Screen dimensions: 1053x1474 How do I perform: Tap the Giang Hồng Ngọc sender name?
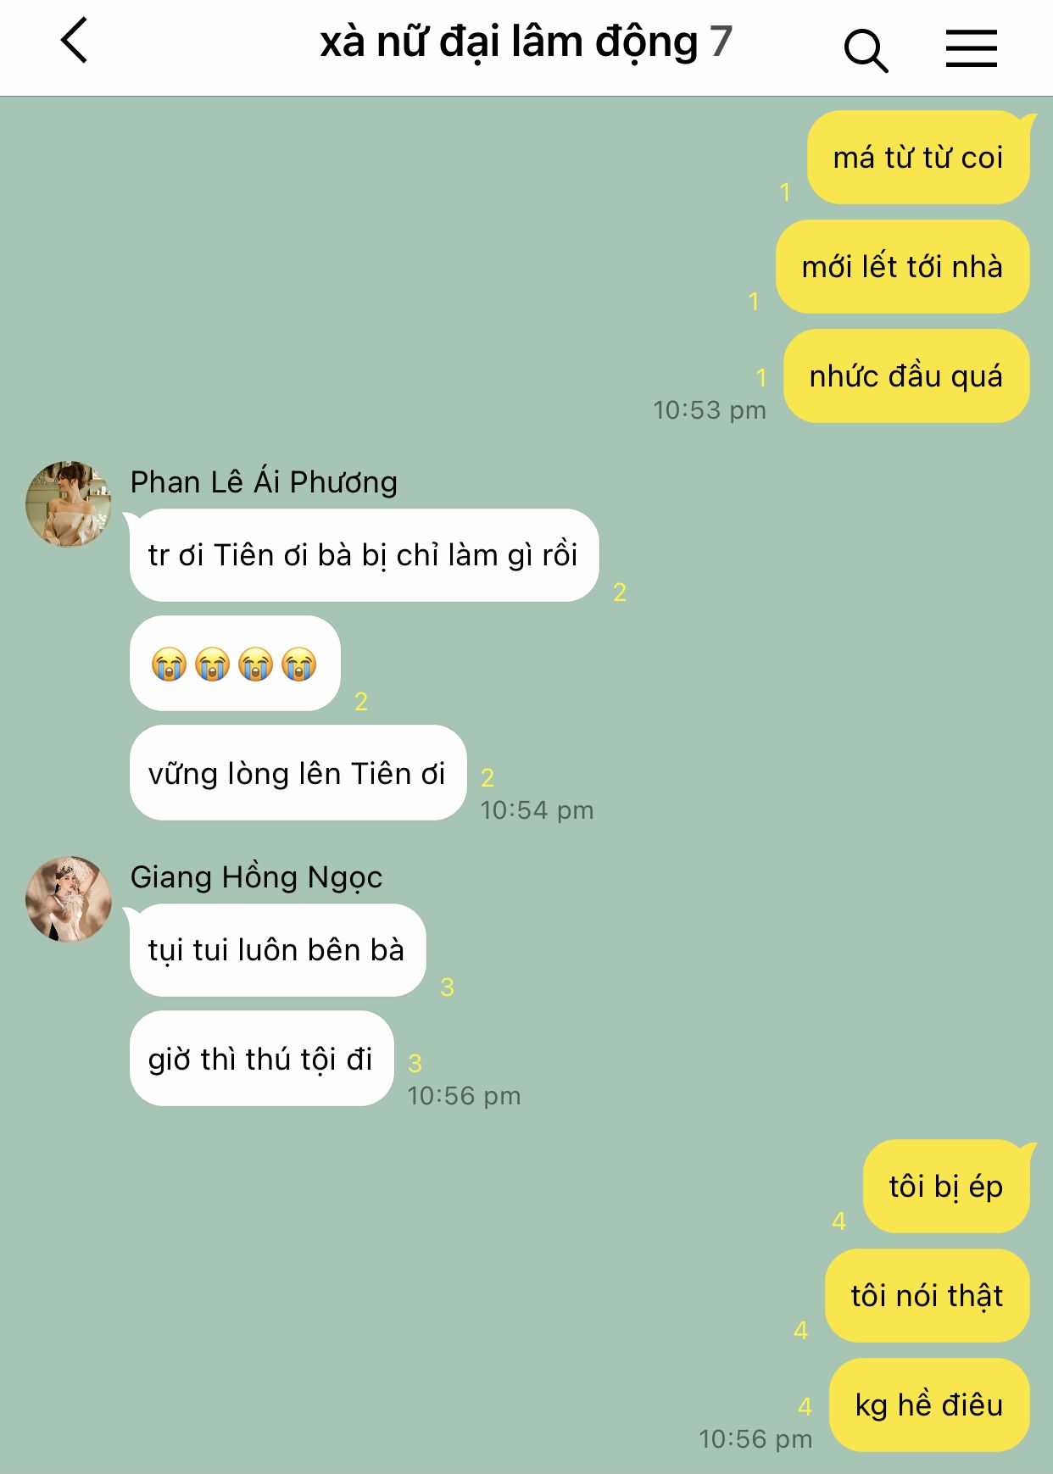tap(256, 877)
